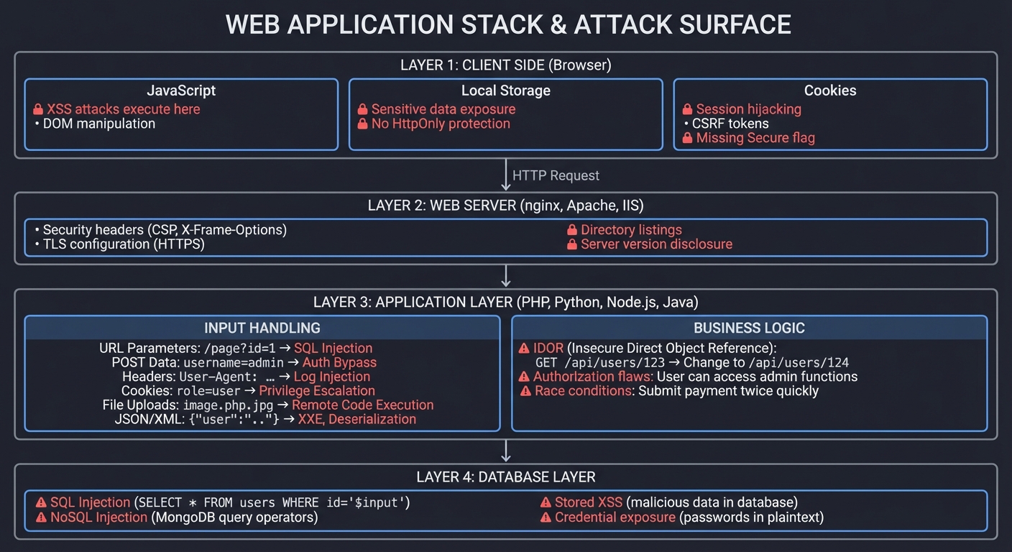The width and height of the screenshot is (1012, 552).
Task: Click the lock icon beside "XSS attacks execute here"
Action: [x=38, y=109]
